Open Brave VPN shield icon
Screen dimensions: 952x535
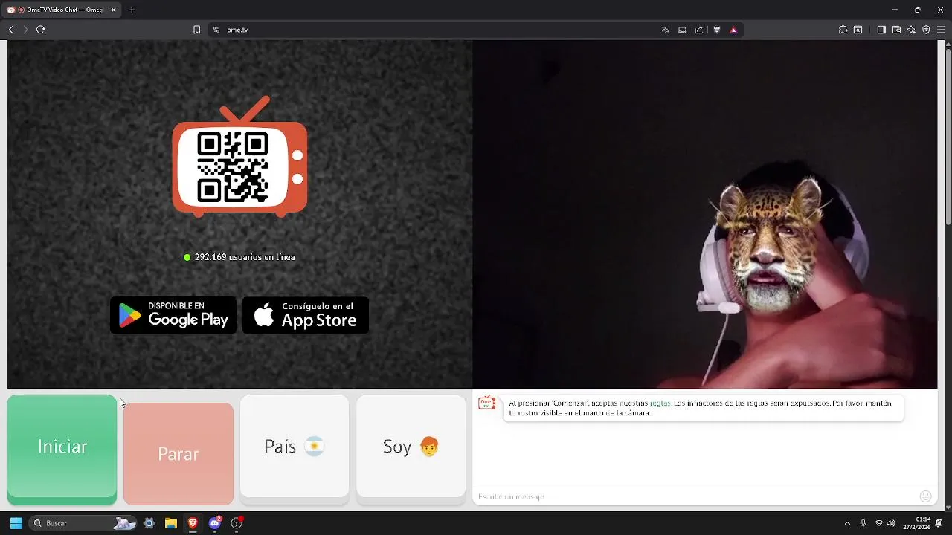coord(926,30)
